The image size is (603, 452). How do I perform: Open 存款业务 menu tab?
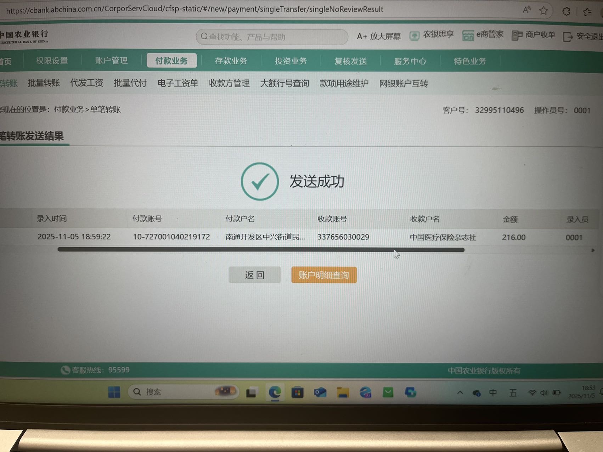pyautogui.click(x=231, y=61)
